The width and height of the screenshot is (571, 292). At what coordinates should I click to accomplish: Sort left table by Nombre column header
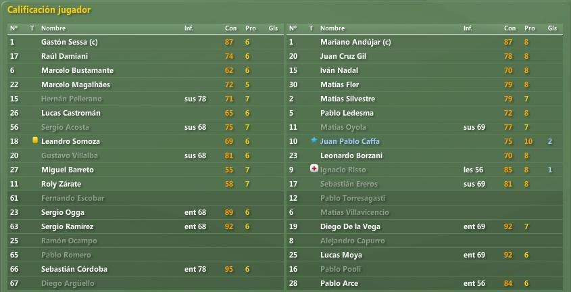click(x=53, y=28)
